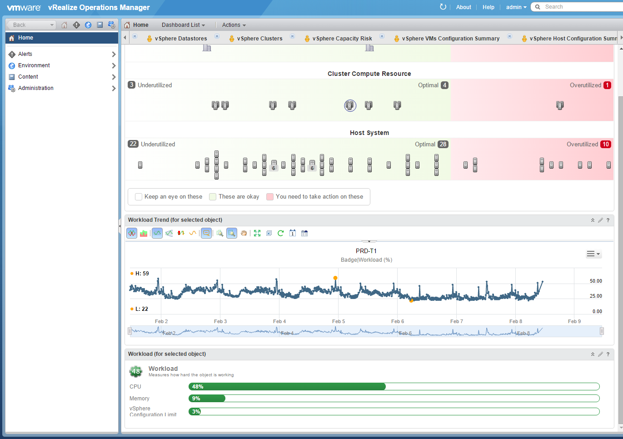
Task: Open the date controls calendar icon
Action: point(304,233)
